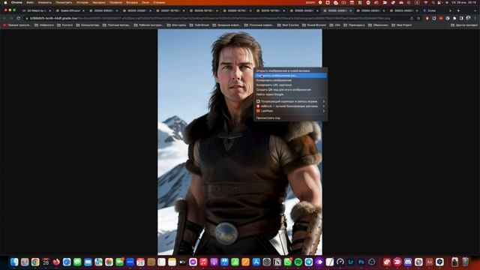This screenshot has width=480, height=270.
Task: Open the Другие закладки bookmarks folder
Action: pos(464,25)
